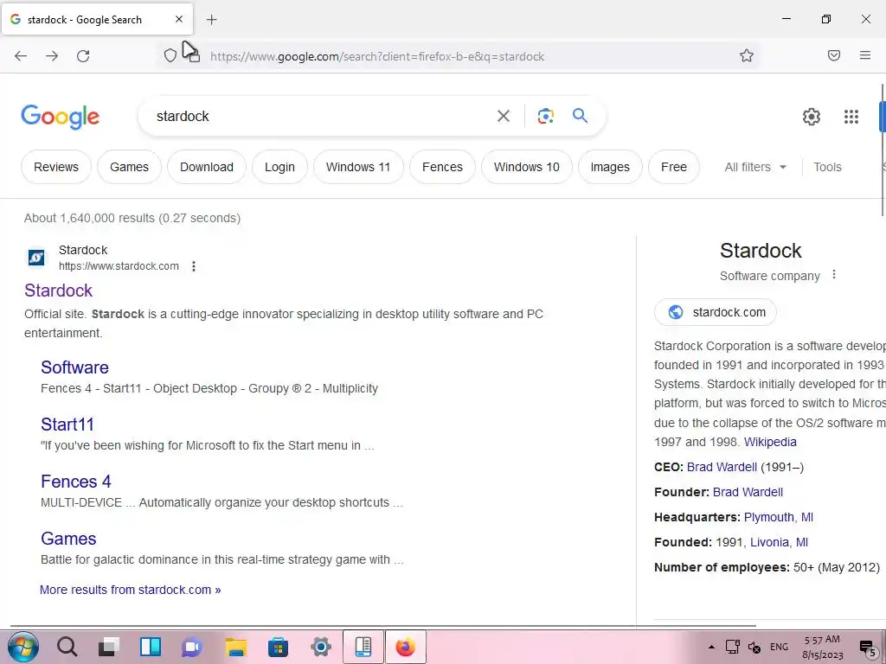Screen dimensions: 886x664
Task: Switch to Firefox on taskbar
Action: click(405, 647)
